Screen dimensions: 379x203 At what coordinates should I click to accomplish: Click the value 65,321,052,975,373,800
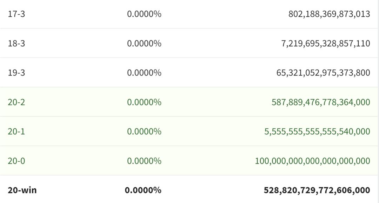click(323, 73)
